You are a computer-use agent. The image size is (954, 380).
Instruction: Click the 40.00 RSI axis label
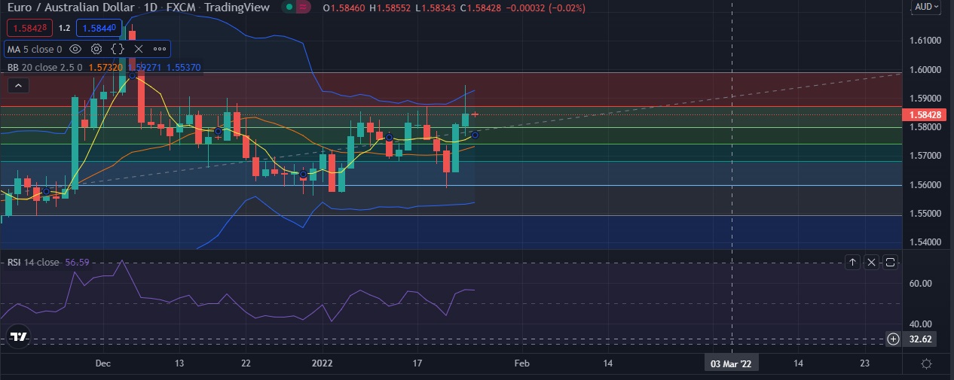921,323
